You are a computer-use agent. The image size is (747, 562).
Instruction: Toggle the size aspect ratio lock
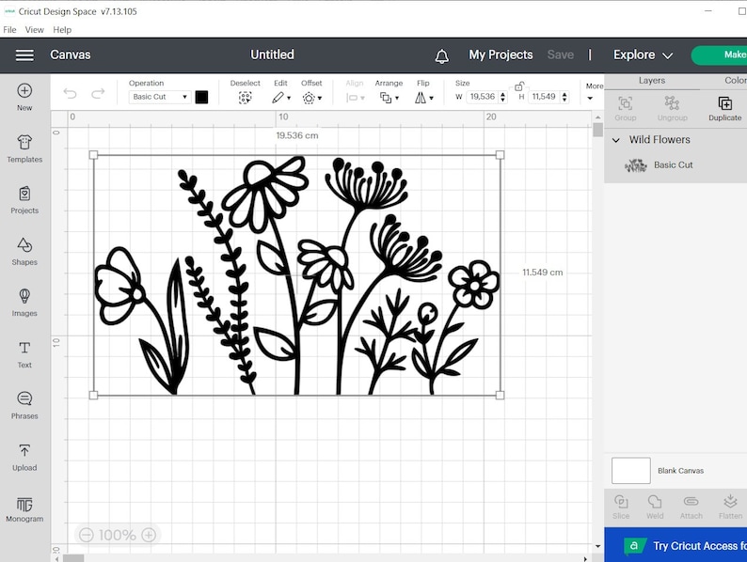tap(518, 86)
